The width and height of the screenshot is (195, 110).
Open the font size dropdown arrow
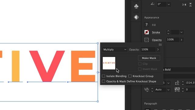pyautogui.click(x=168, y=83)
